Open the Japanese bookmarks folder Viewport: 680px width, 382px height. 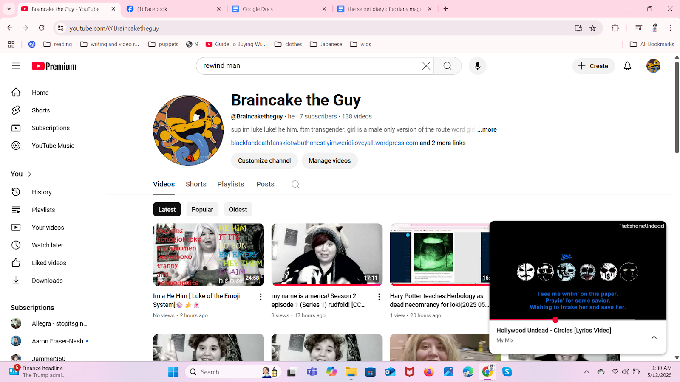[326, 44]
